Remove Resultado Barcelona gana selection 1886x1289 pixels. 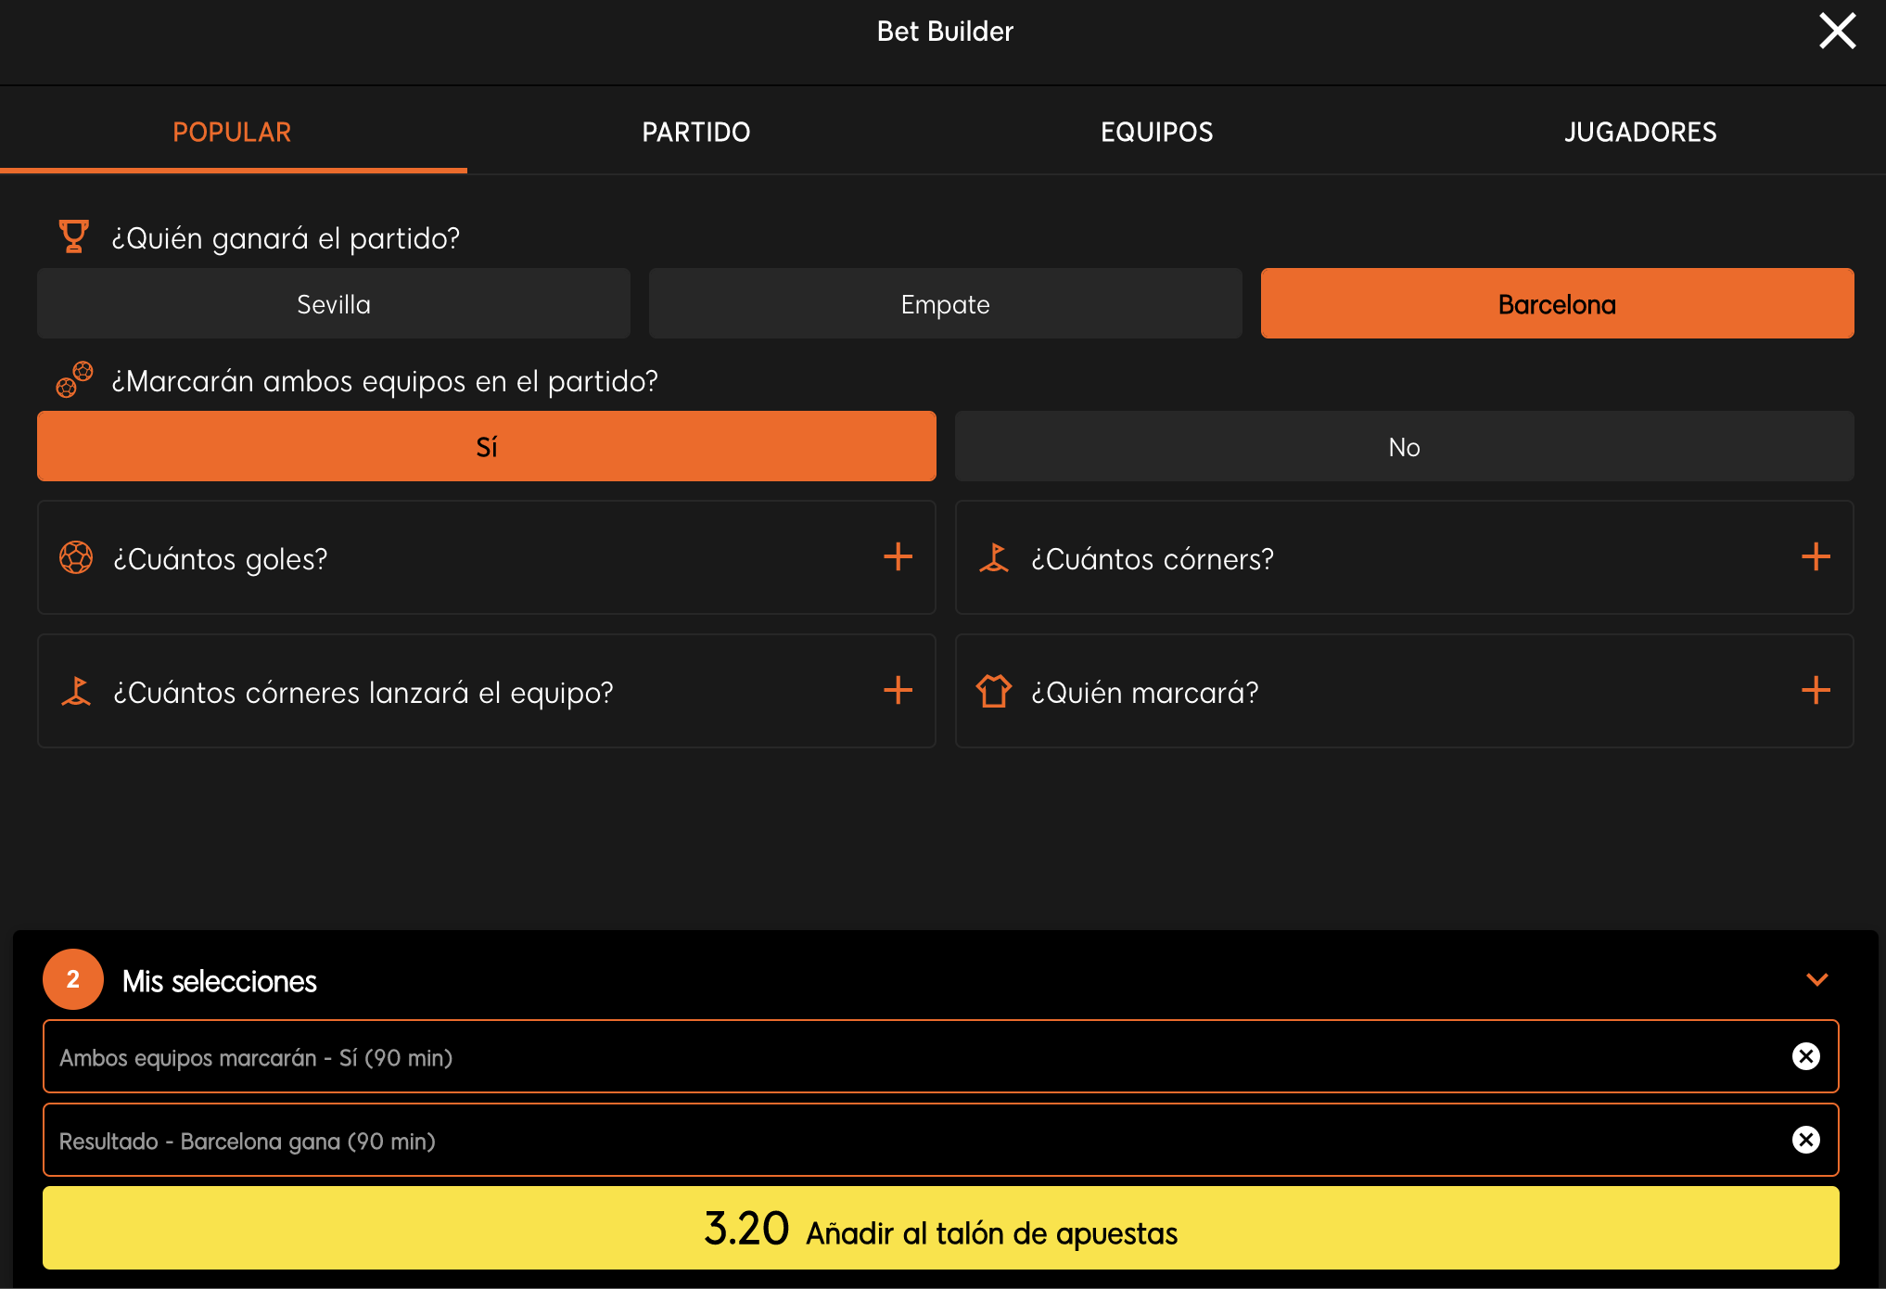[1806, 1140]
